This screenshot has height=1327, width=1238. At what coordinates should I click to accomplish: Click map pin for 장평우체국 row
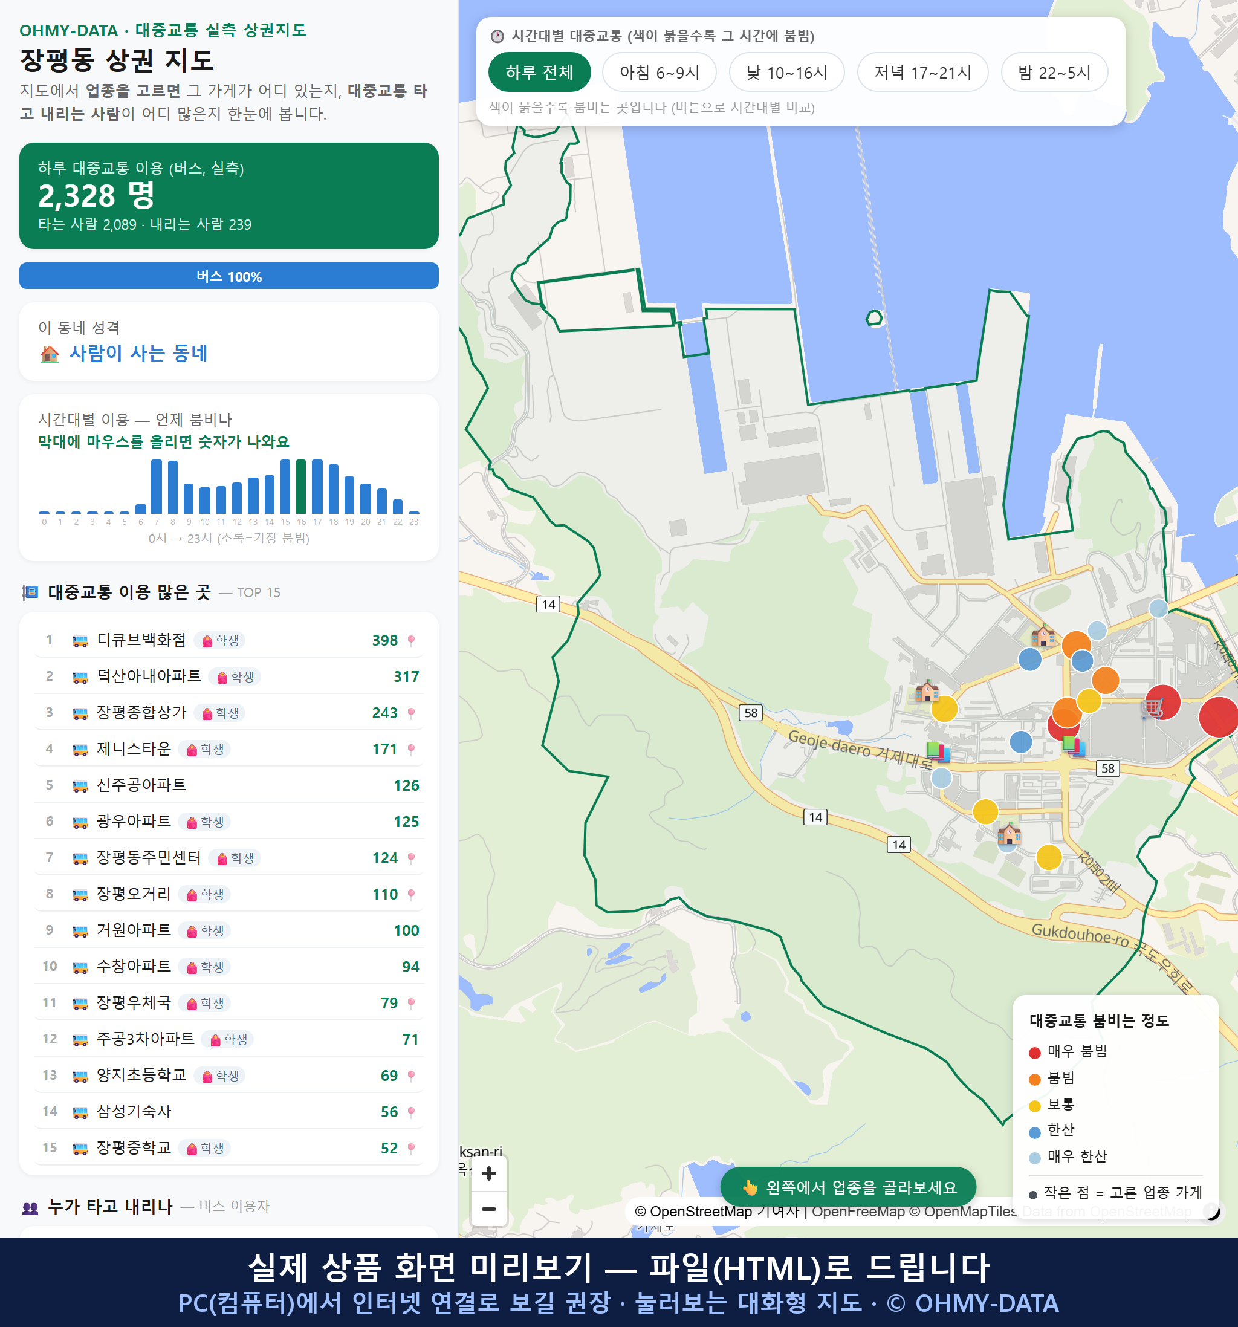point(411,1003)
